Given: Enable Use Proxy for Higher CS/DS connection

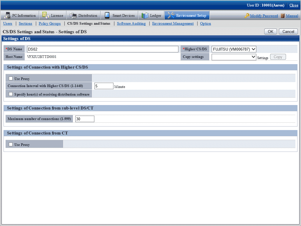Looking at the screenshot, I should 11,78.
